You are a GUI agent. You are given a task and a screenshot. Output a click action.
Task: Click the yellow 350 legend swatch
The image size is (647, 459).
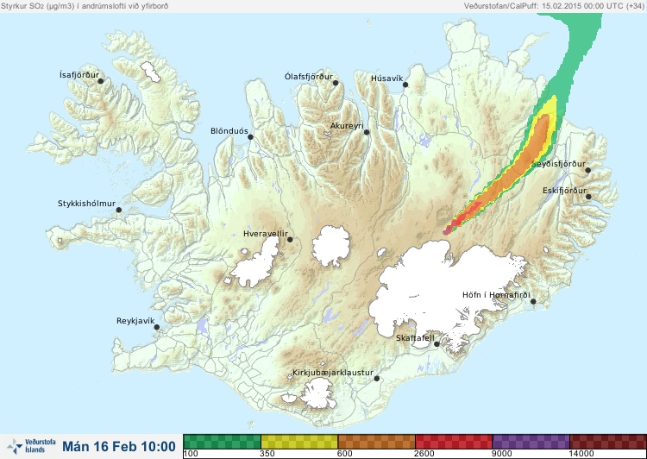tap(299, 442)
